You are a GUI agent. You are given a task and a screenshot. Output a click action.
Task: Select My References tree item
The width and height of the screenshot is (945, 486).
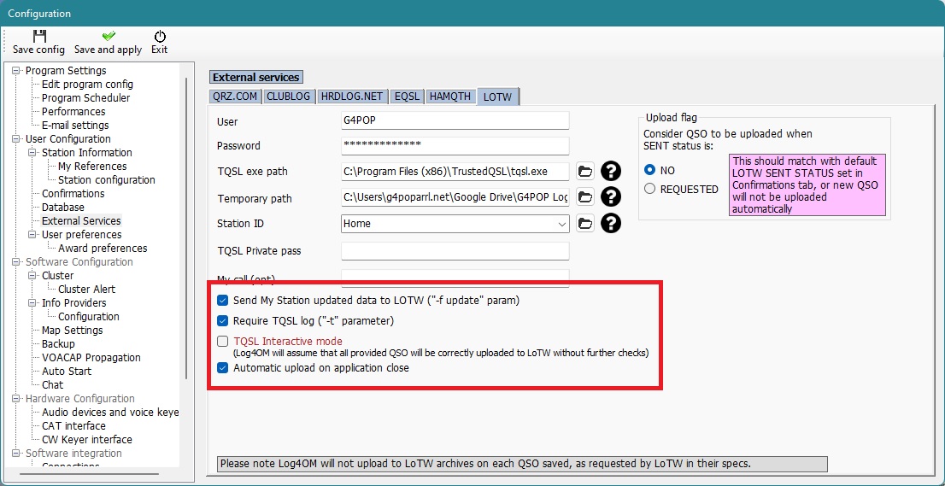92,167
